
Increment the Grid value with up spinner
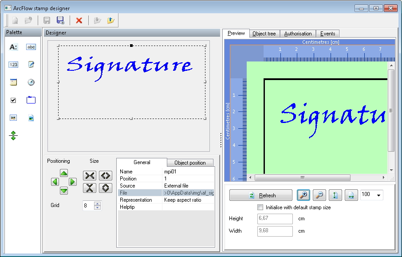pyautogui.click(x=98, y=203)
